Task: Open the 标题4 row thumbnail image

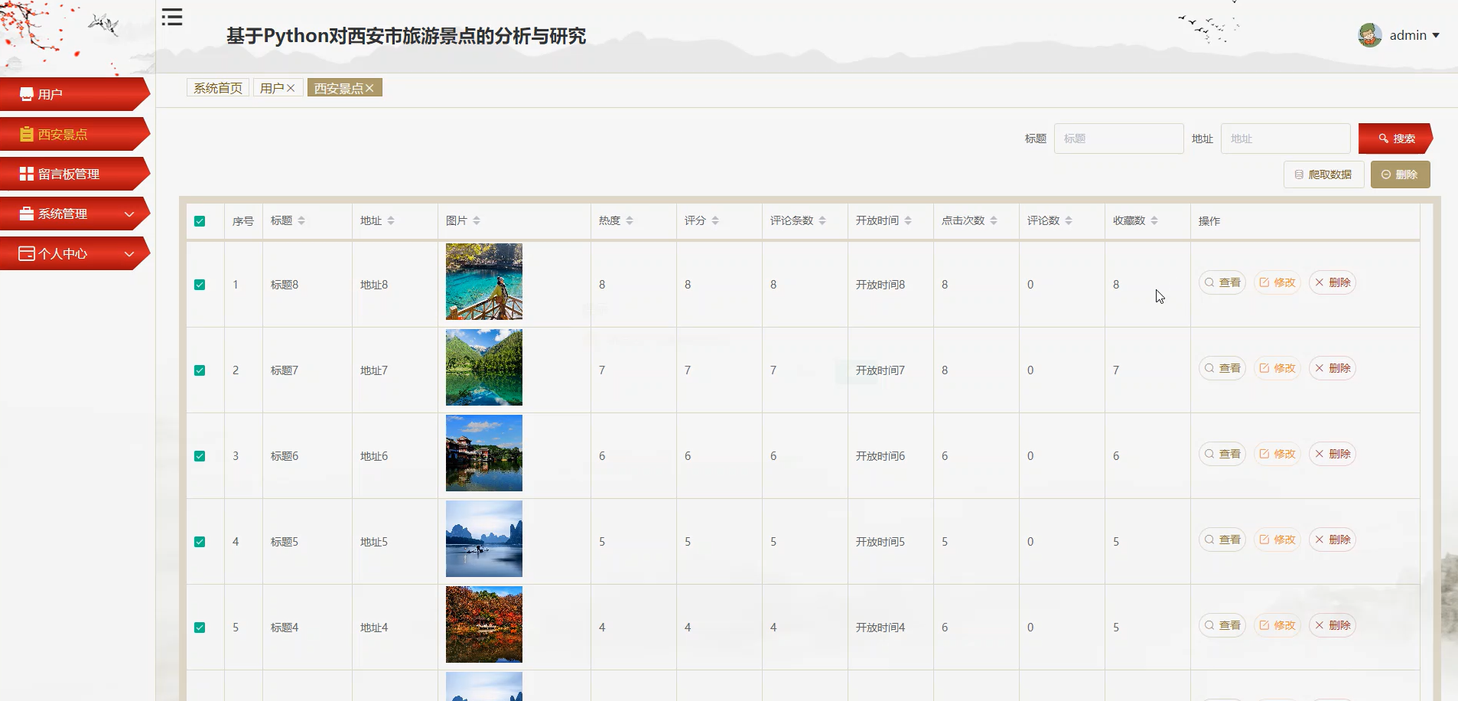Action: [484, 624]
